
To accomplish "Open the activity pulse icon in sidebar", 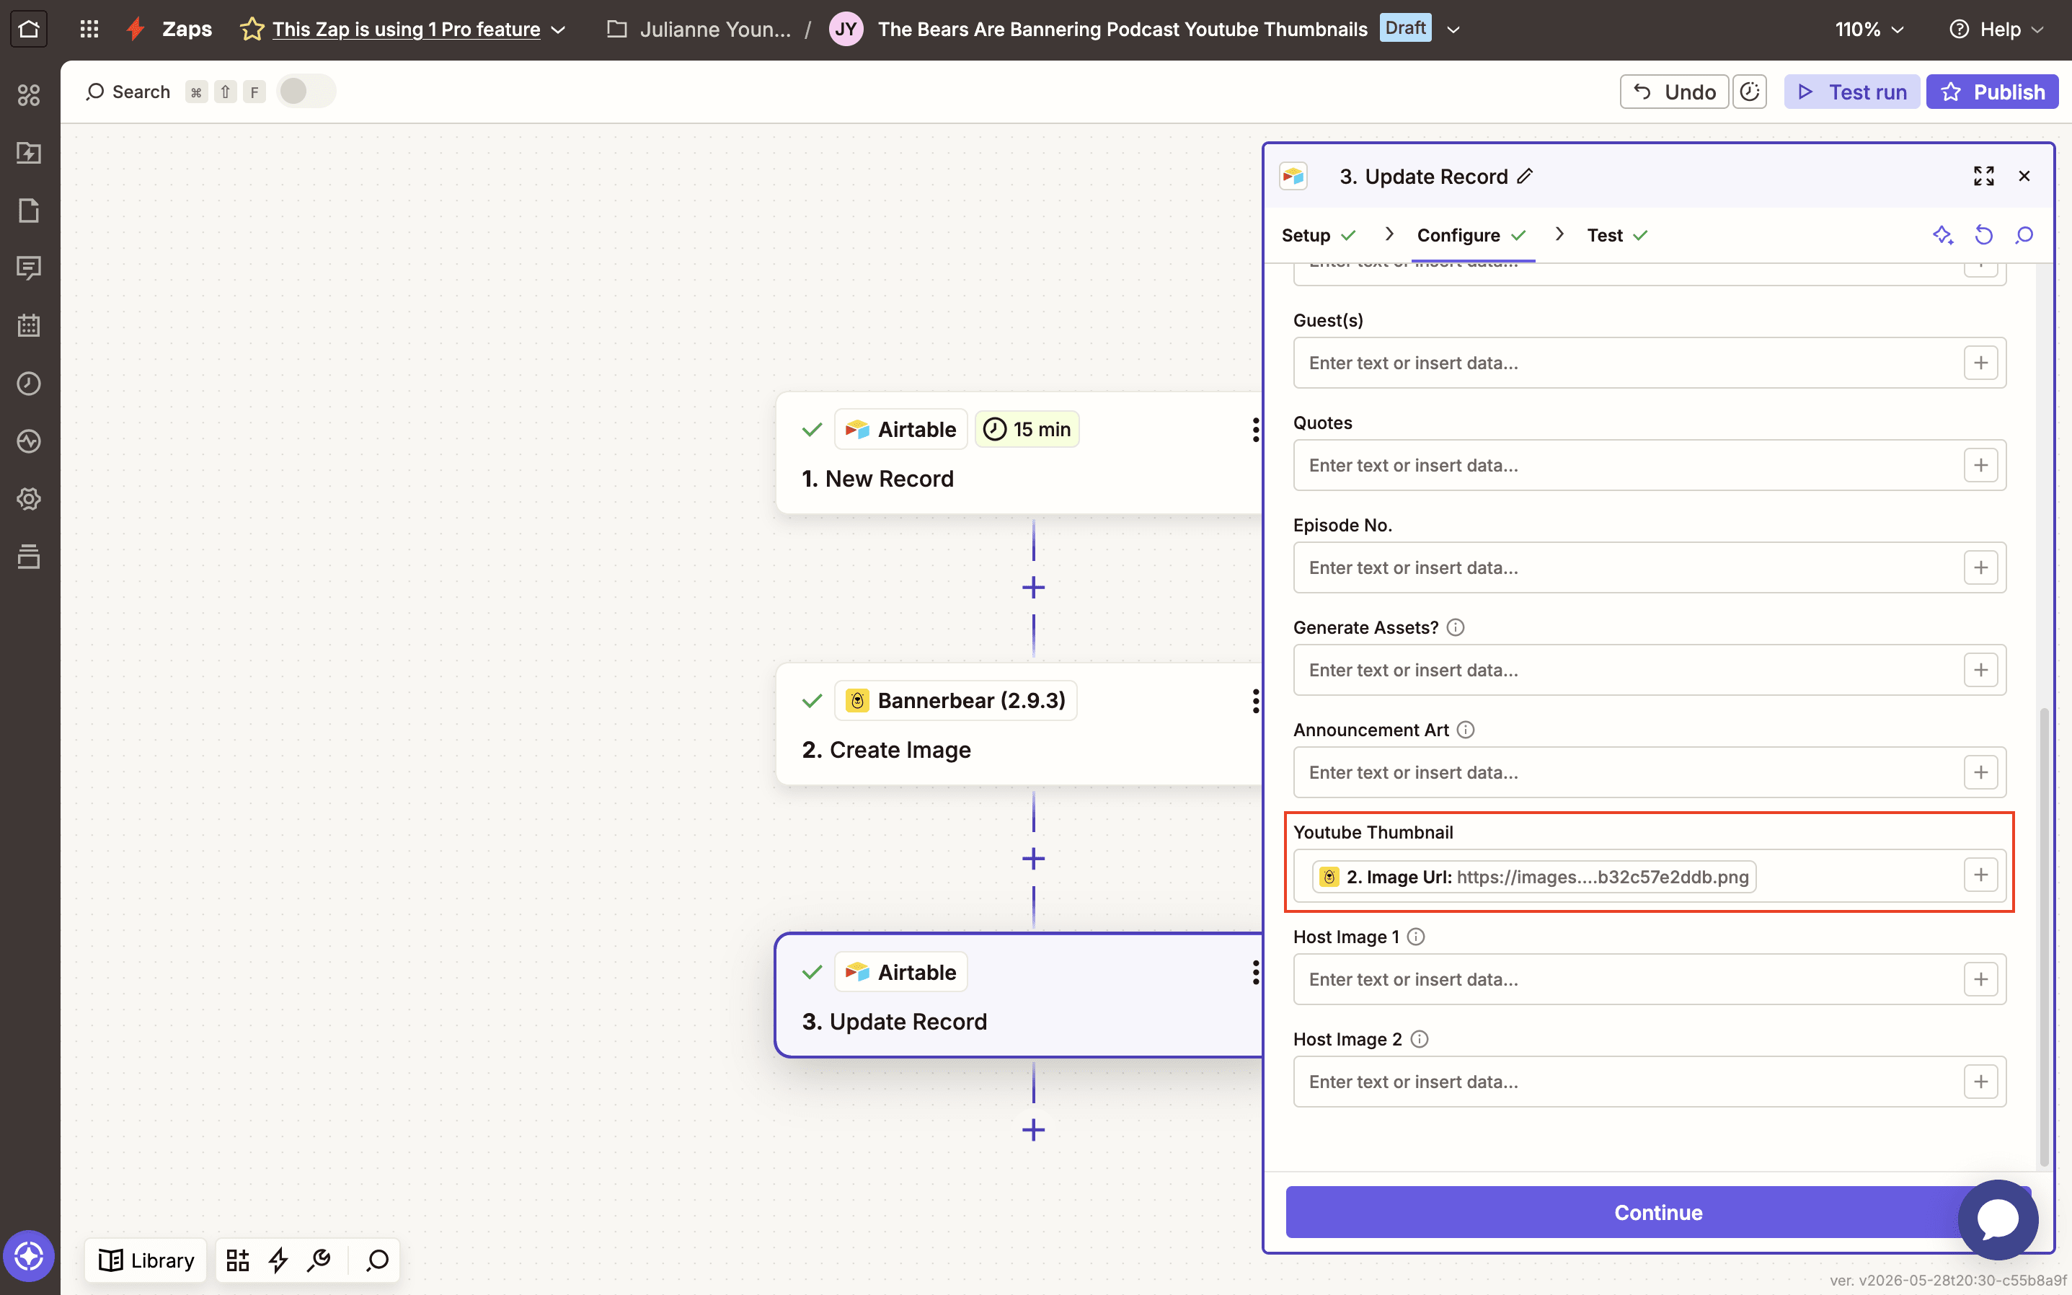I will (x=29, y=441).
